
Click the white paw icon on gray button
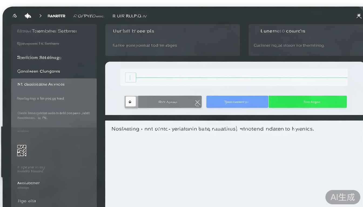pyautogui.click(x=131, y=102)
